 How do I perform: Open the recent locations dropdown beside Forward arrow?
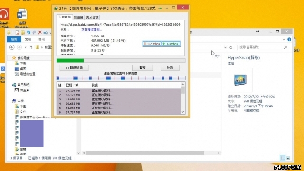(x=25, y=47)
